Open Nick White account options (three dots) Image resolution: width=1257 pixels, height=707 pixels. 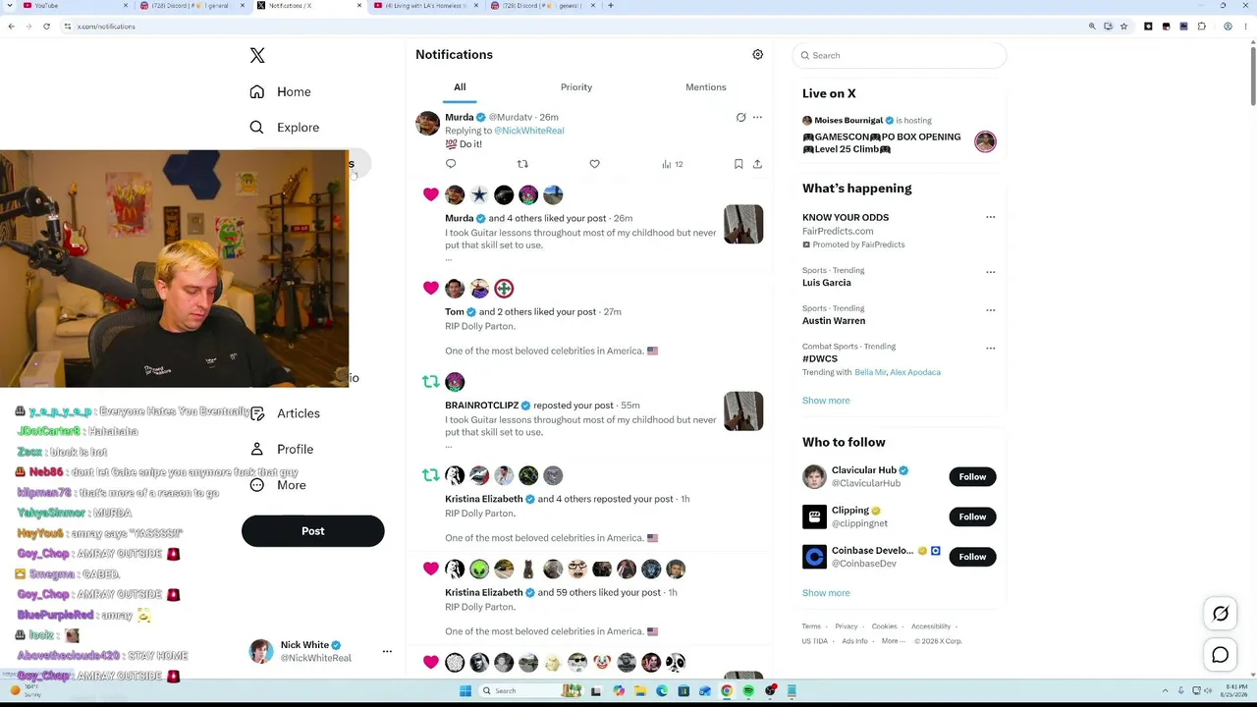(x=387, y=651)
